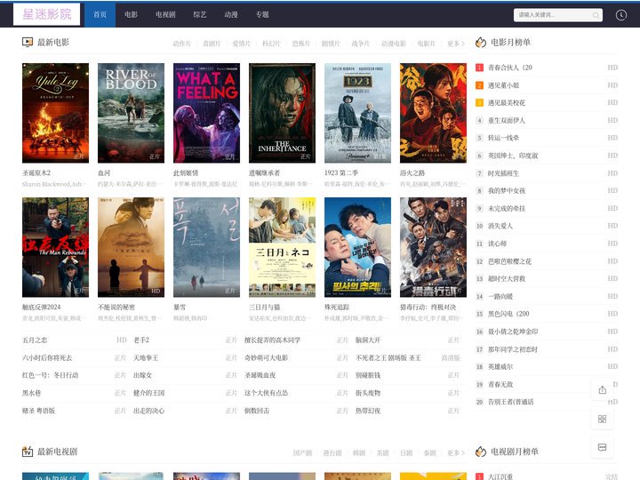This screenshot has height=480, width=640.
Task: Click the orange rank 2 badge
Action: [x=480, y=85]
